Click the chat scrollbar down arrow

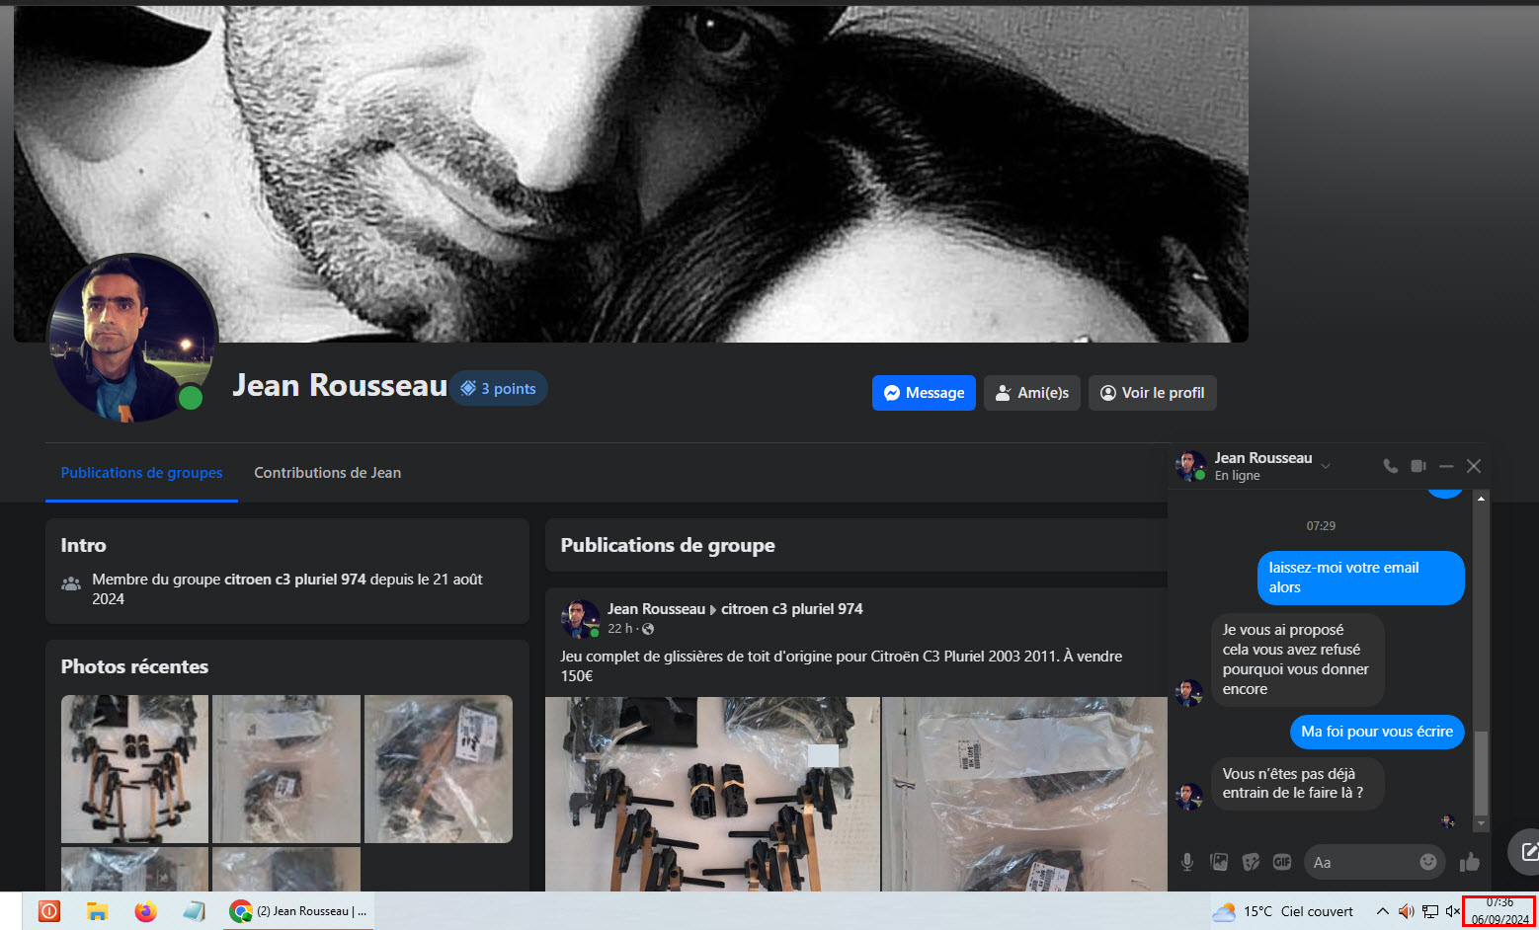[1481, 823]
